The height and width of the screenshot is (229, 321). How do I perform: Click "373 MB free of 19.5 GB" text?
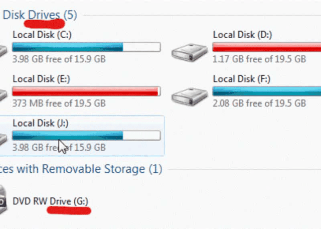point(59,103)
